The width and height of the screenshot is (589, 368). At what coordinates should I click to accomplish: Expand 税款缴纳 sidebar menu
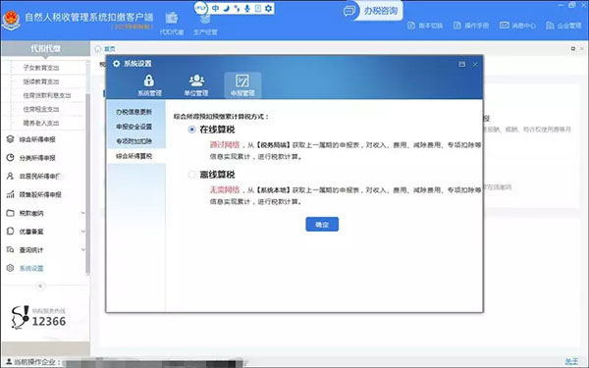coord(45,213)
